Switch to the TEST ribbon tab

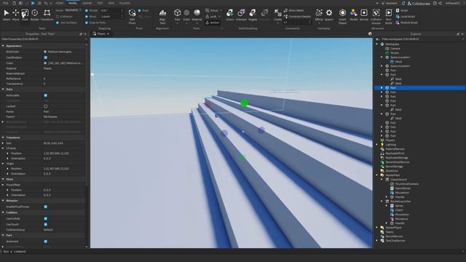coord(100,3)
